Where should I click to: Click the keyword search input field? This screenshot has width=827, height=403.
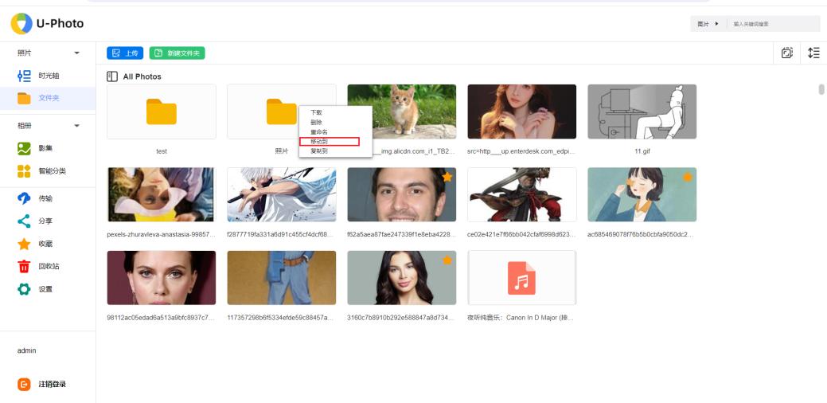(x=772, y=24)
